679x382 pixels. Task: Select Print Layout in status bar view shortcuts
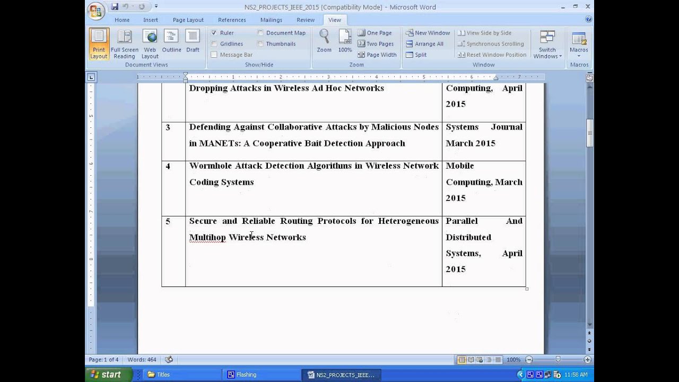tap(462, 360)
